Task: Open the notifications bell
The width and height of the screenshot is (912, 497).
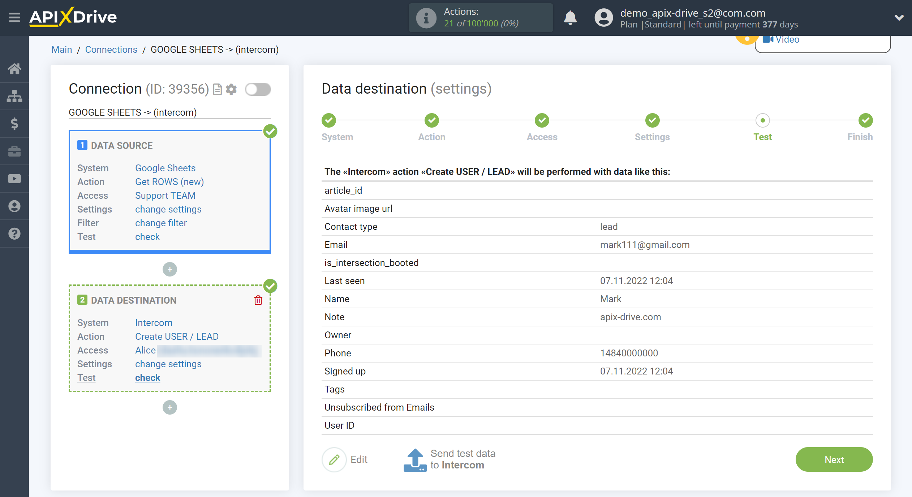Action: [570, 17]
